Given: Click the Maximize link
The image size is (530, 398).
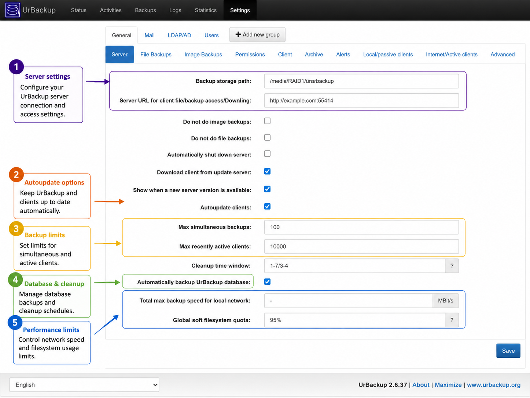Looking at the screenshot, I should point(448,385).
